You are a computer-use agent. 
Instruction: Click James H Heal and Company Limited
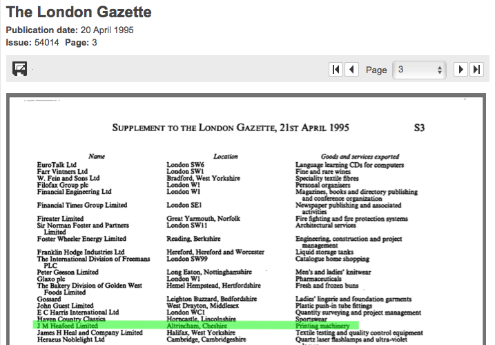90,333
